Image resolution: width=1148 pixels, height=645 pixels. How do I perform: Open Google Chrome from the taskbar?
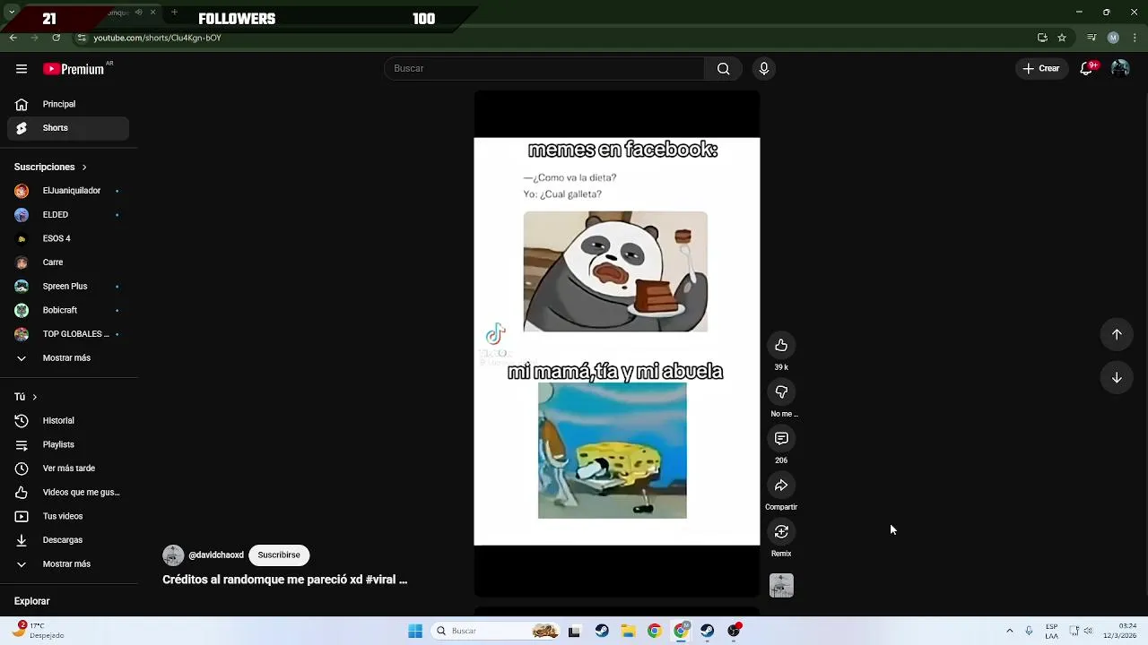click(655, 631)
